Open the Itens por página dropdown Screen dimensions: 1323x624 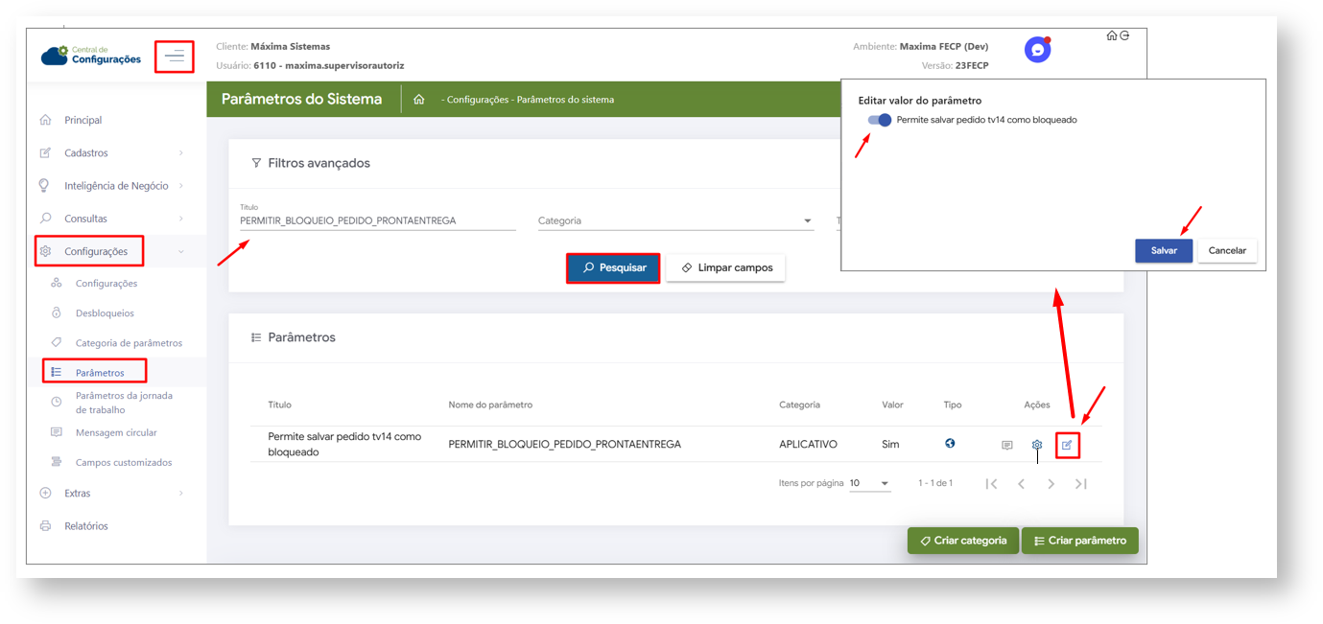[870, 483]
